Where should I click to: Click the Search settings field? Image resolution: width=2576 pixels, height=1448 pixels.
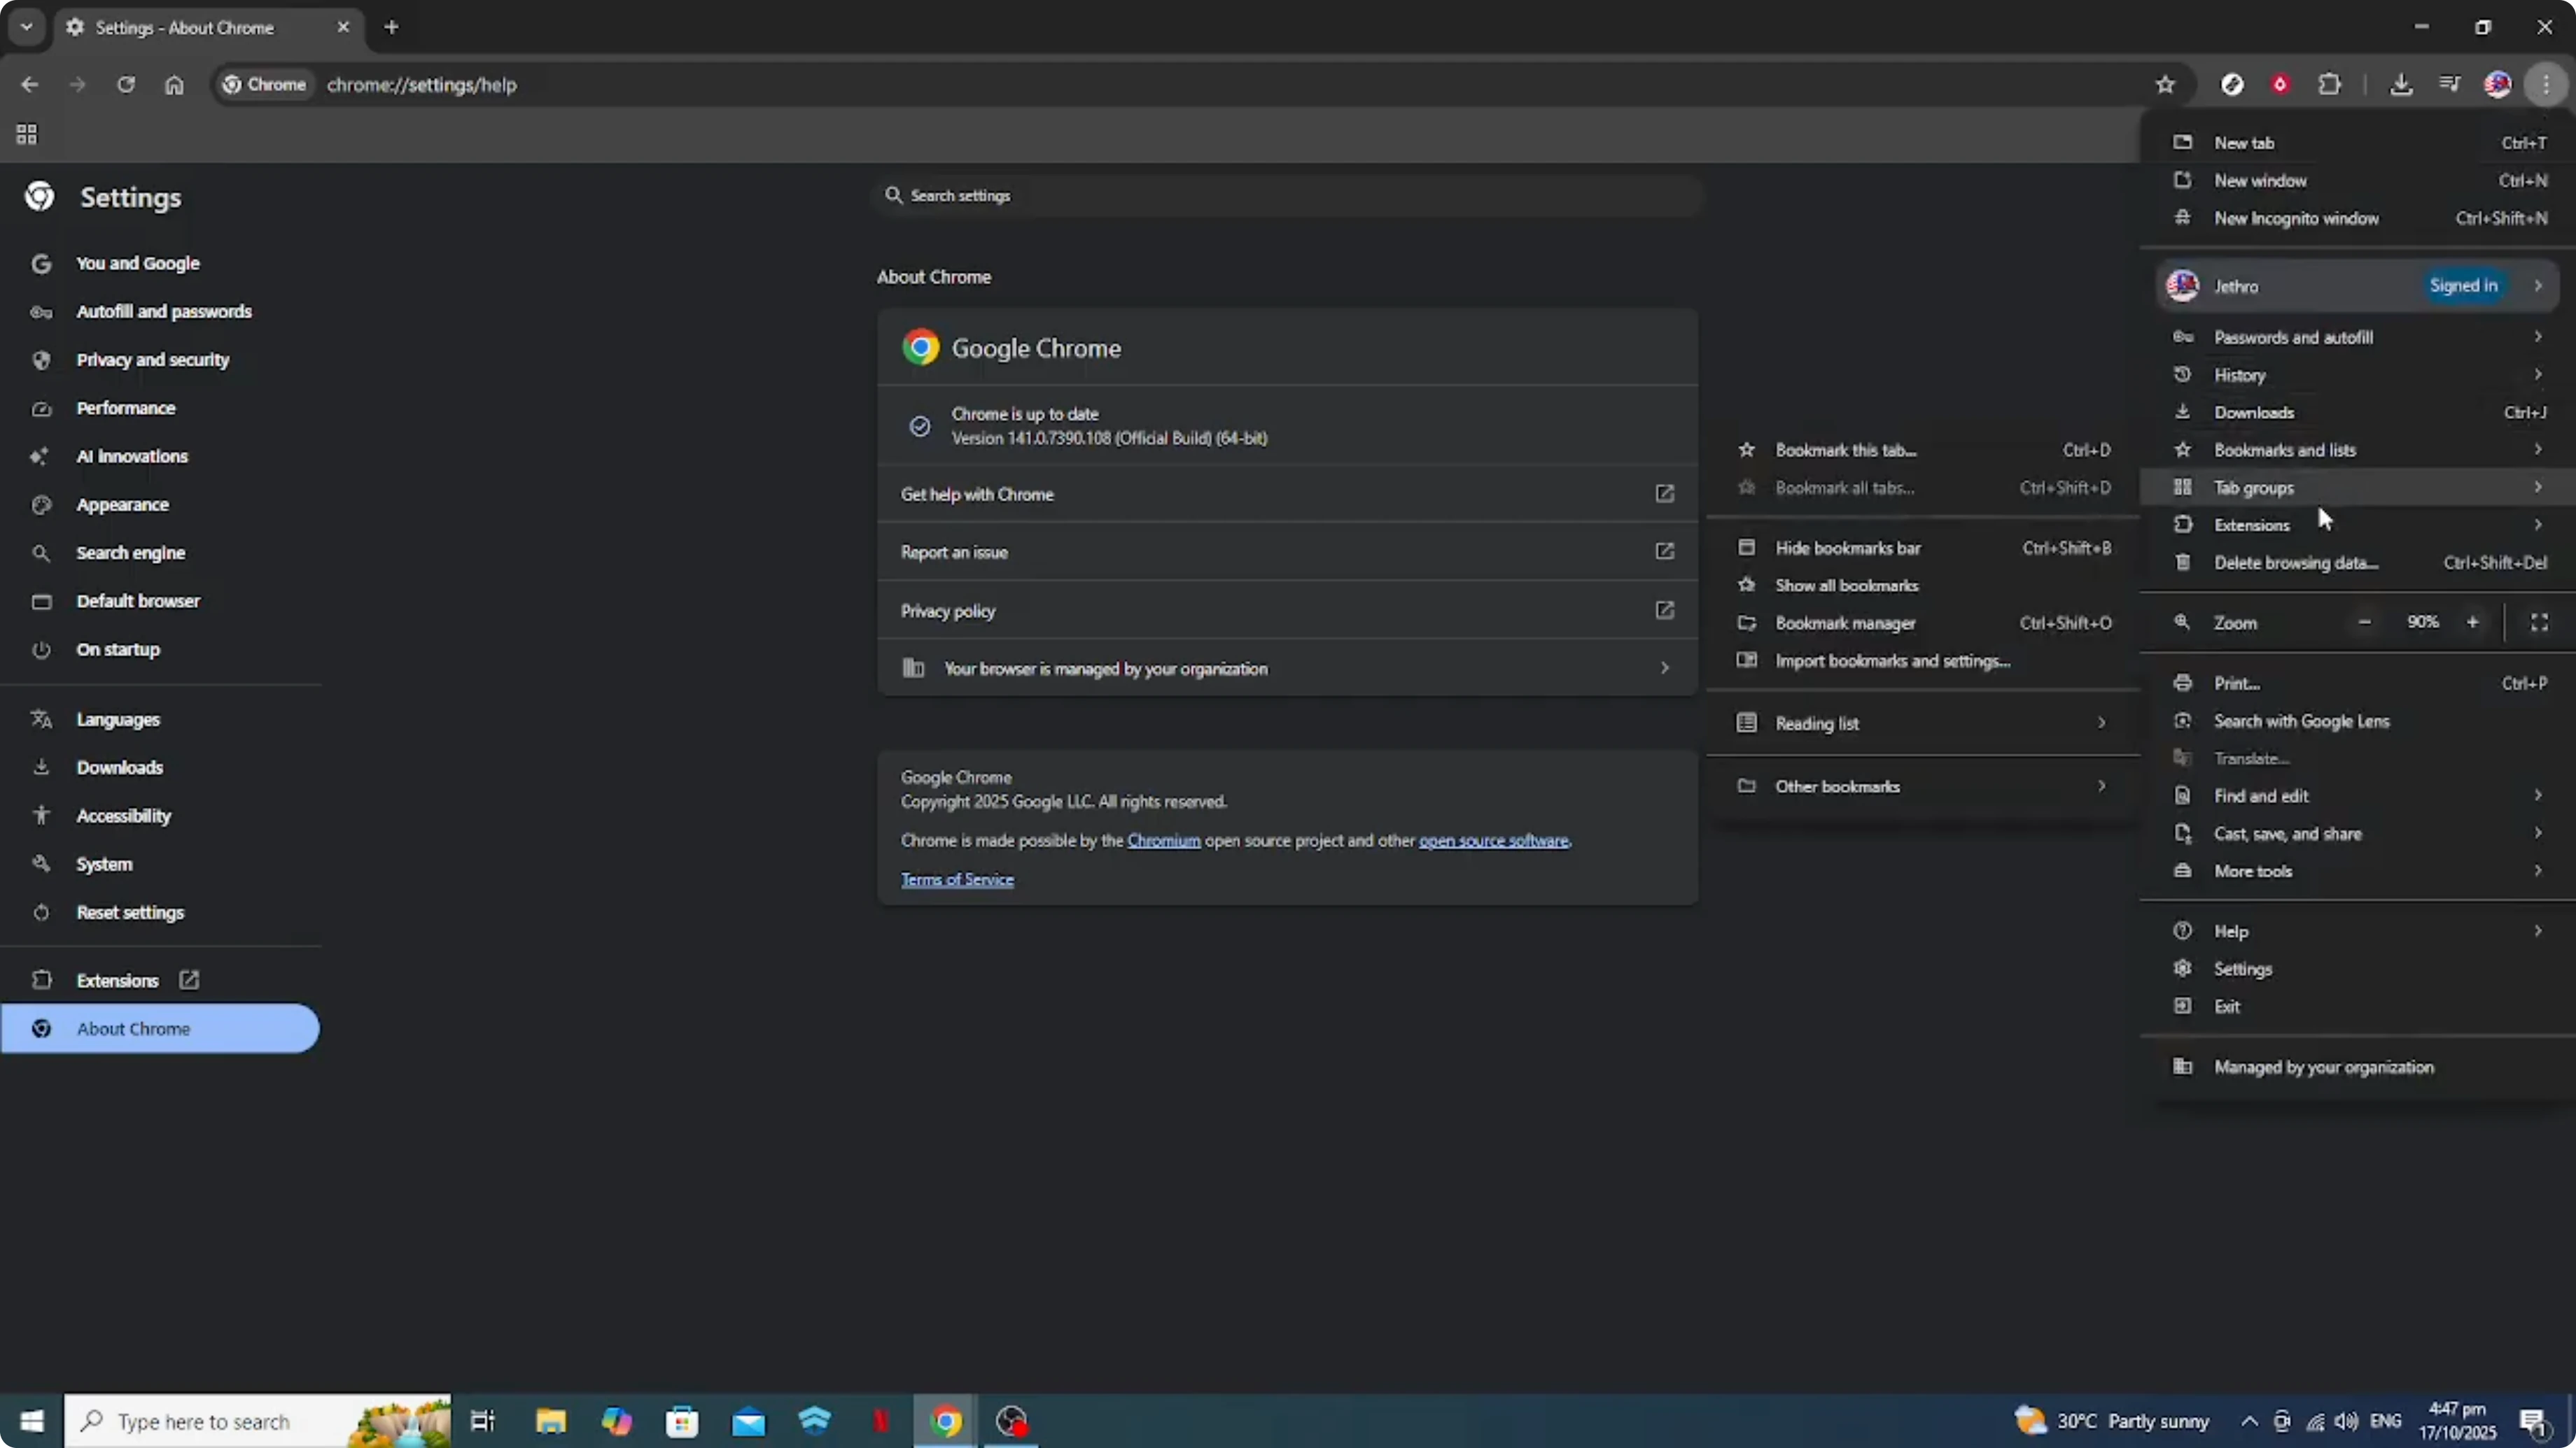point(1288,196)
